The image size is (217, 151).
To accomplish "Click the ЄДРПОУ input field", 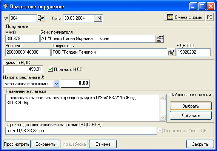I will tap(194, 52).
